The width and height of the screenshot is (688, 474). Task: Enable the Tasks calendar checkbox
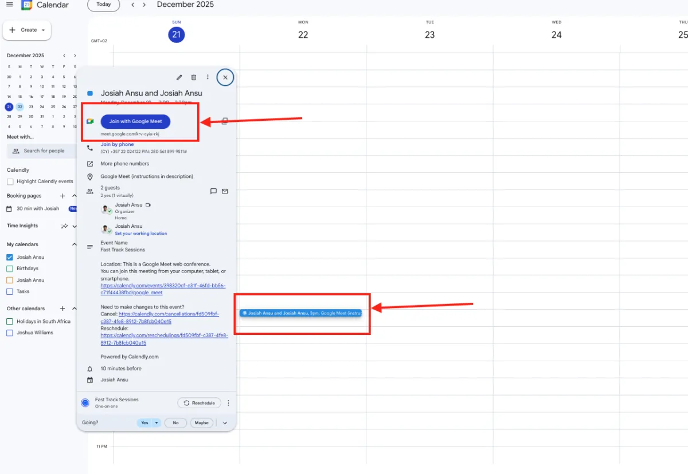[10, 291]
